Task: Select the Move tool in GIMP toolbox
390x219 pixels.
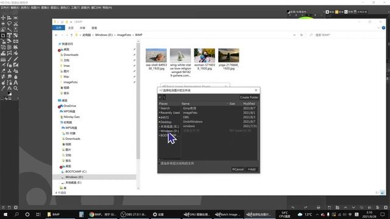Action: coord(3,18)
